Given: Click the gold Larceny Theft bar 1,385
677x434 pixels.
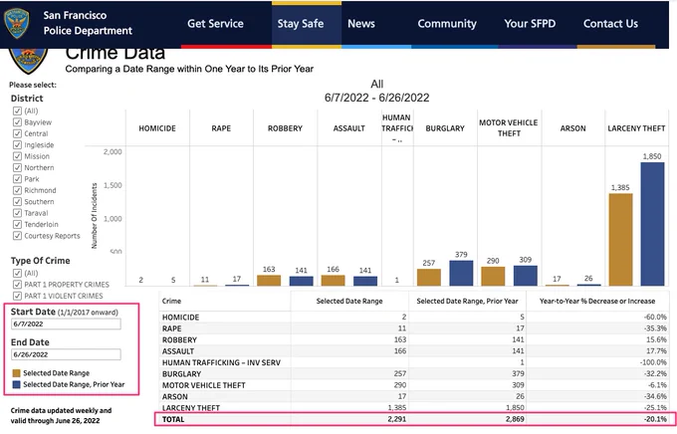Looking at the screenshot, I should (620, 240).
